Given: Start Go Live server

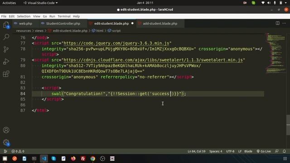Looking at the screenshot, I should pos(264,151).
